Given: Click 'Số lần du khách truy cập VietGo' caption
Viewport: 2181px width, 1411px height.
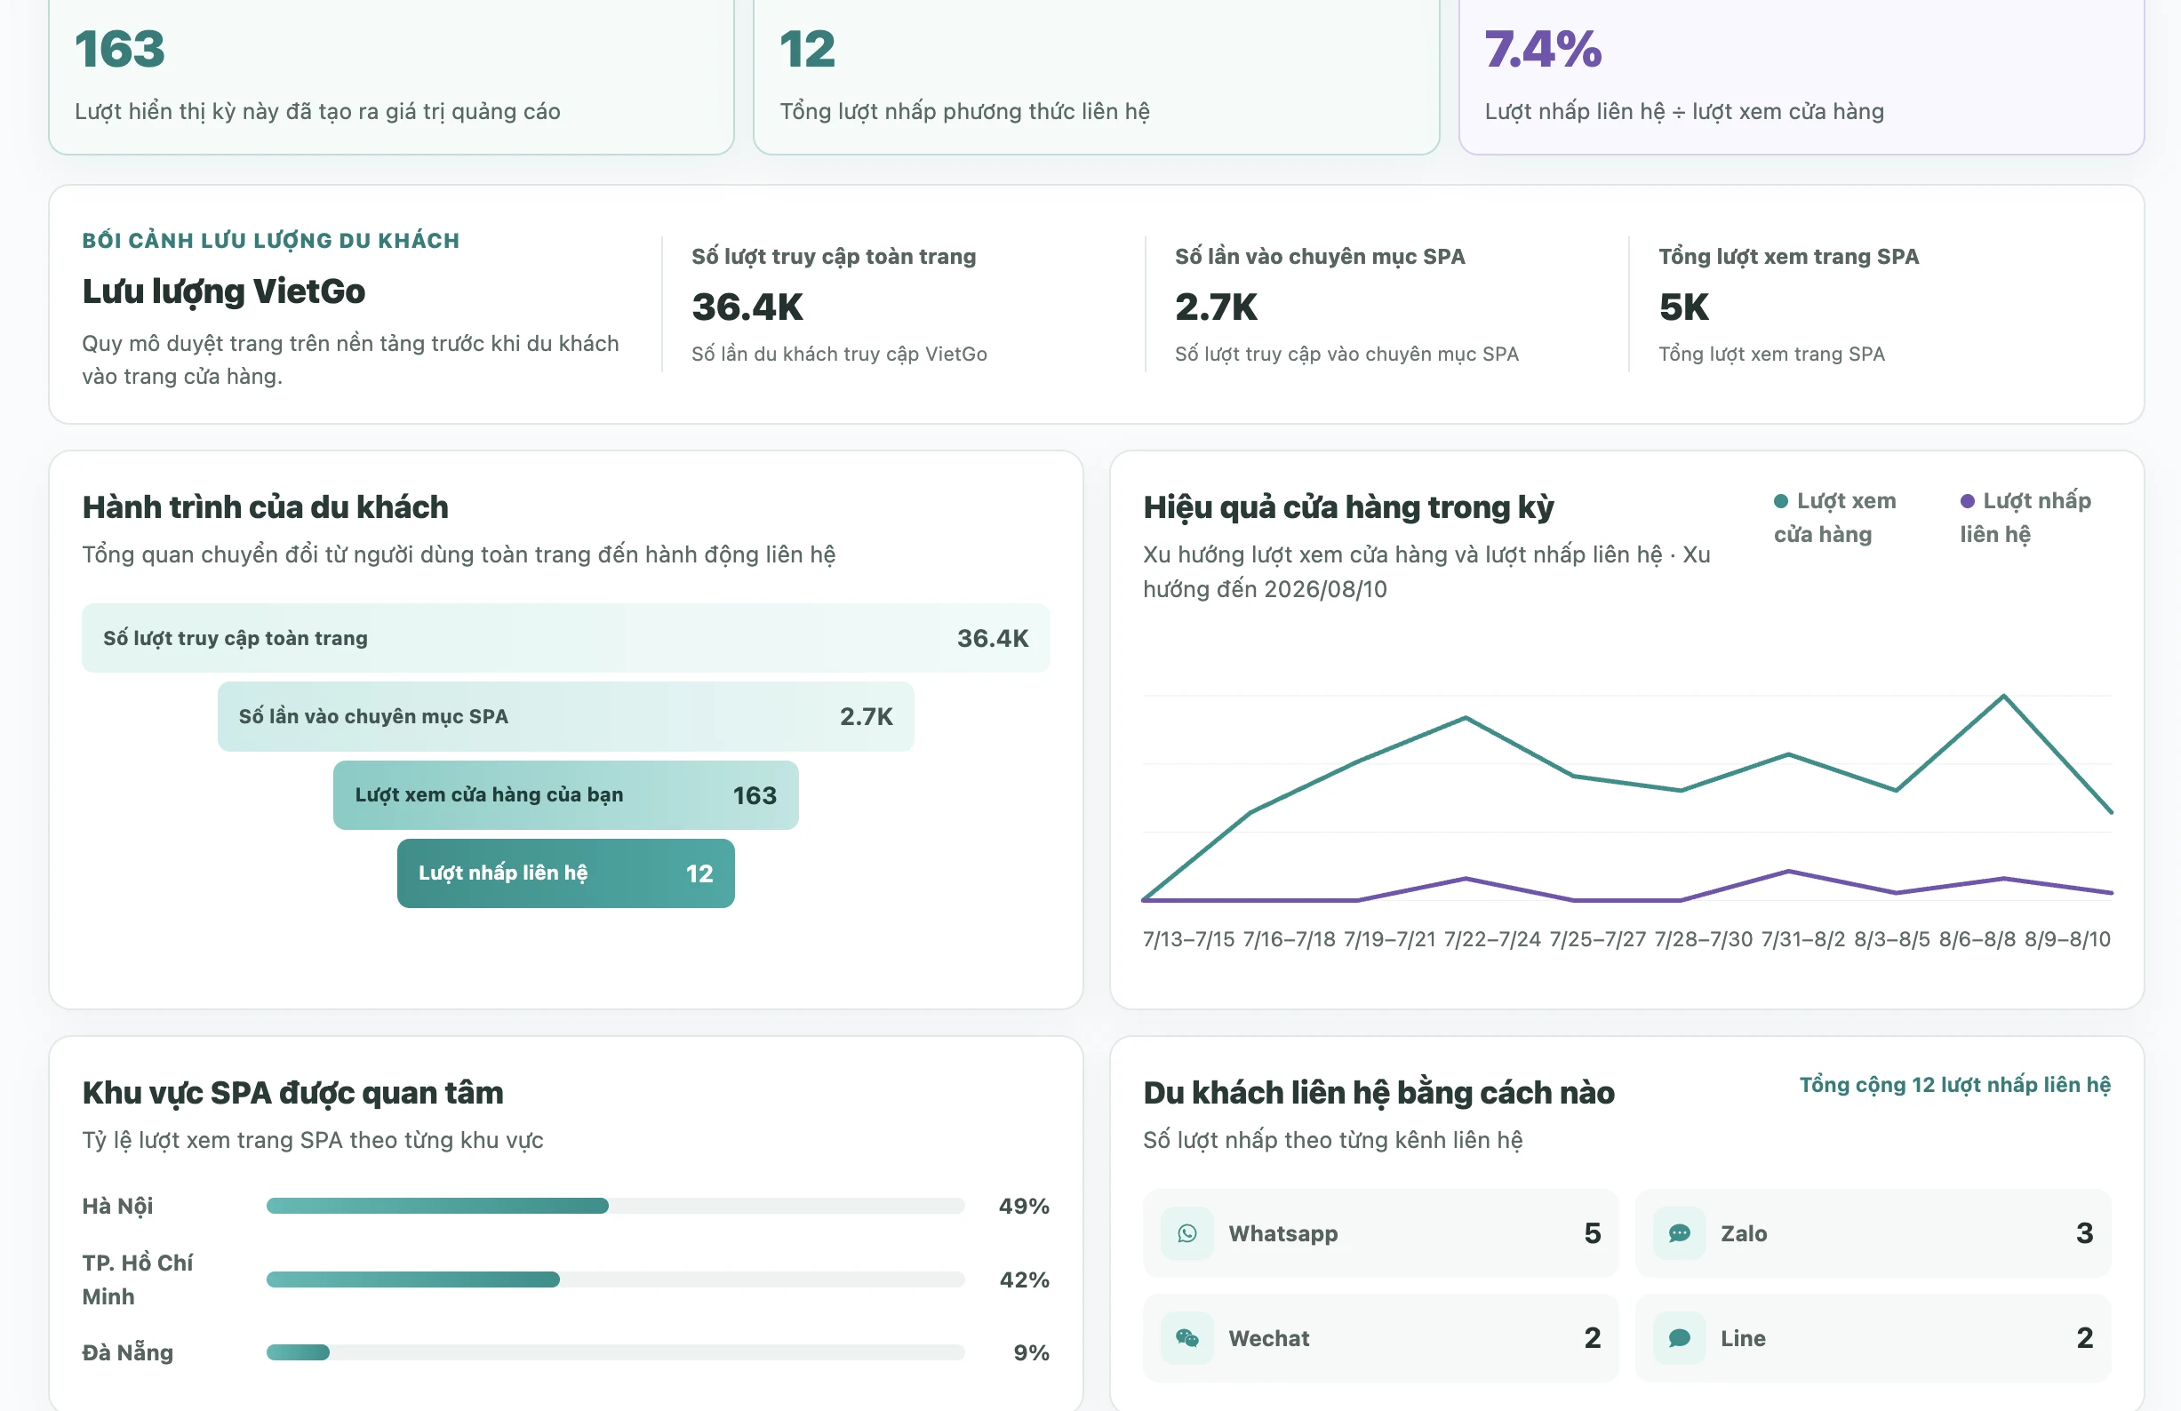Looking at the screenshot, I should pos(839,355).
